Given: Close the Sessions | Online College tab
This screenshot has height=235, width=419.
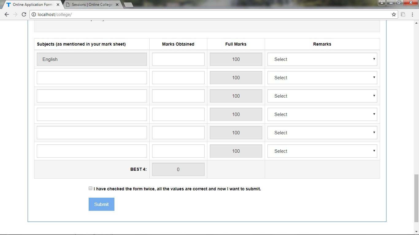Looking at the screenshot, I should click(117, 5).
